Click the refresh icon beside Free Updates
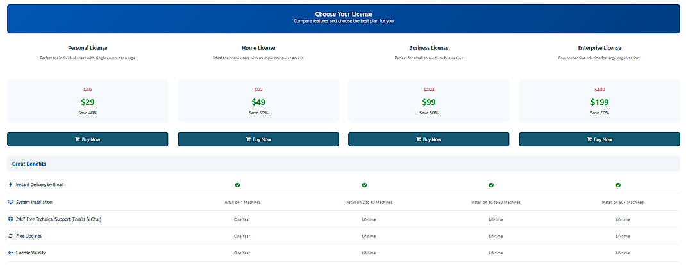The width and height of the screenshot is (686, 266). click(x=10, y=236)
